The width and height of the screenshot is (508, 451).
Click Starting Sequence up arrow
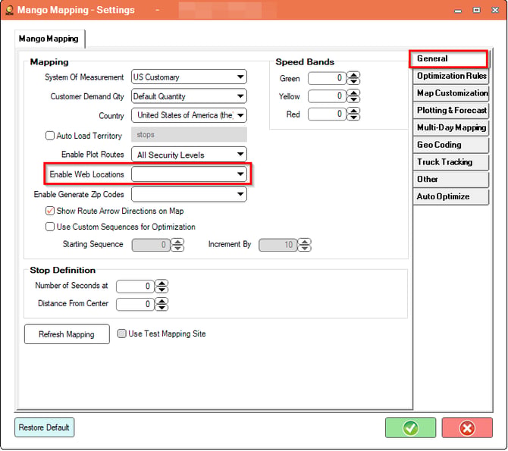coord(177,242)
